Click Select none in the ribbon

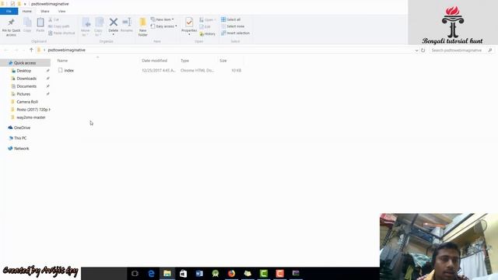tap(233, 26)
